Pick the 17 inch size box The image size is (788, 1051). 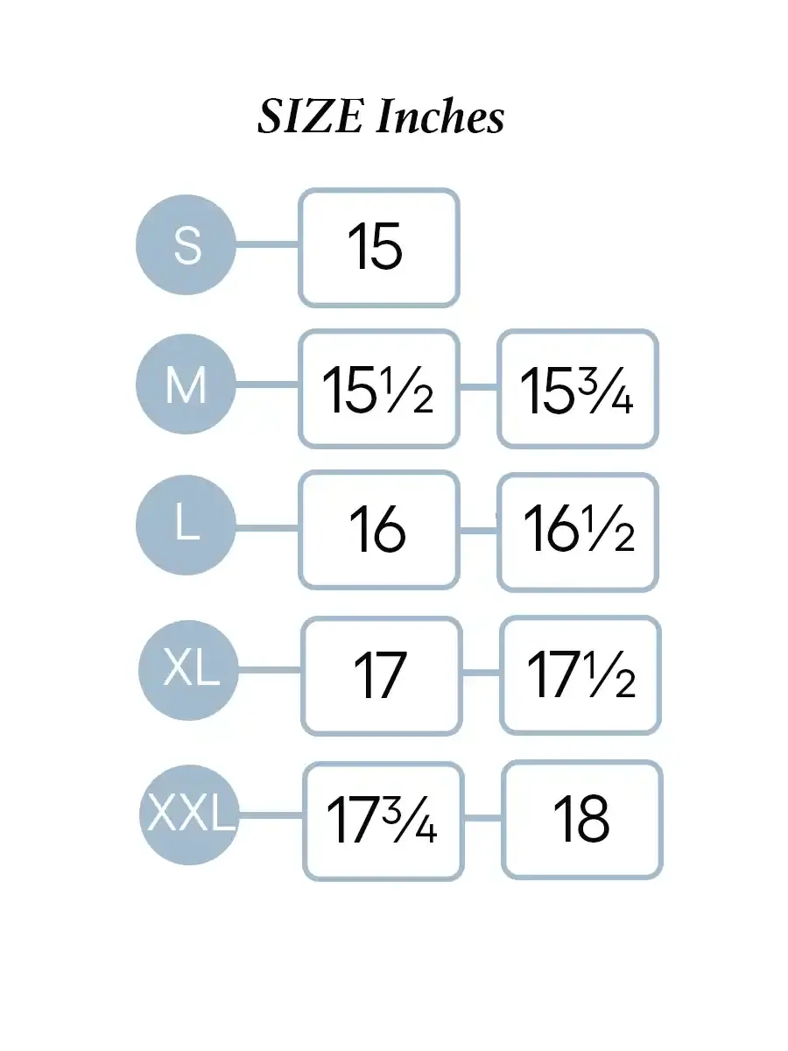tap(381, 676)
